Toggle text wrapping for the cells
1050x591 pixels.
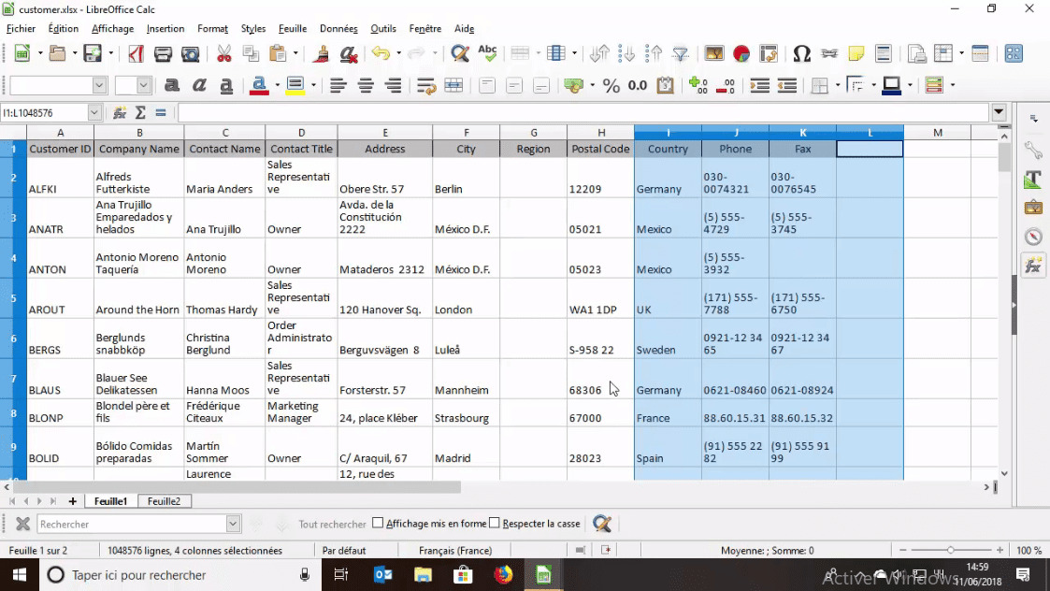coord(426,85)
